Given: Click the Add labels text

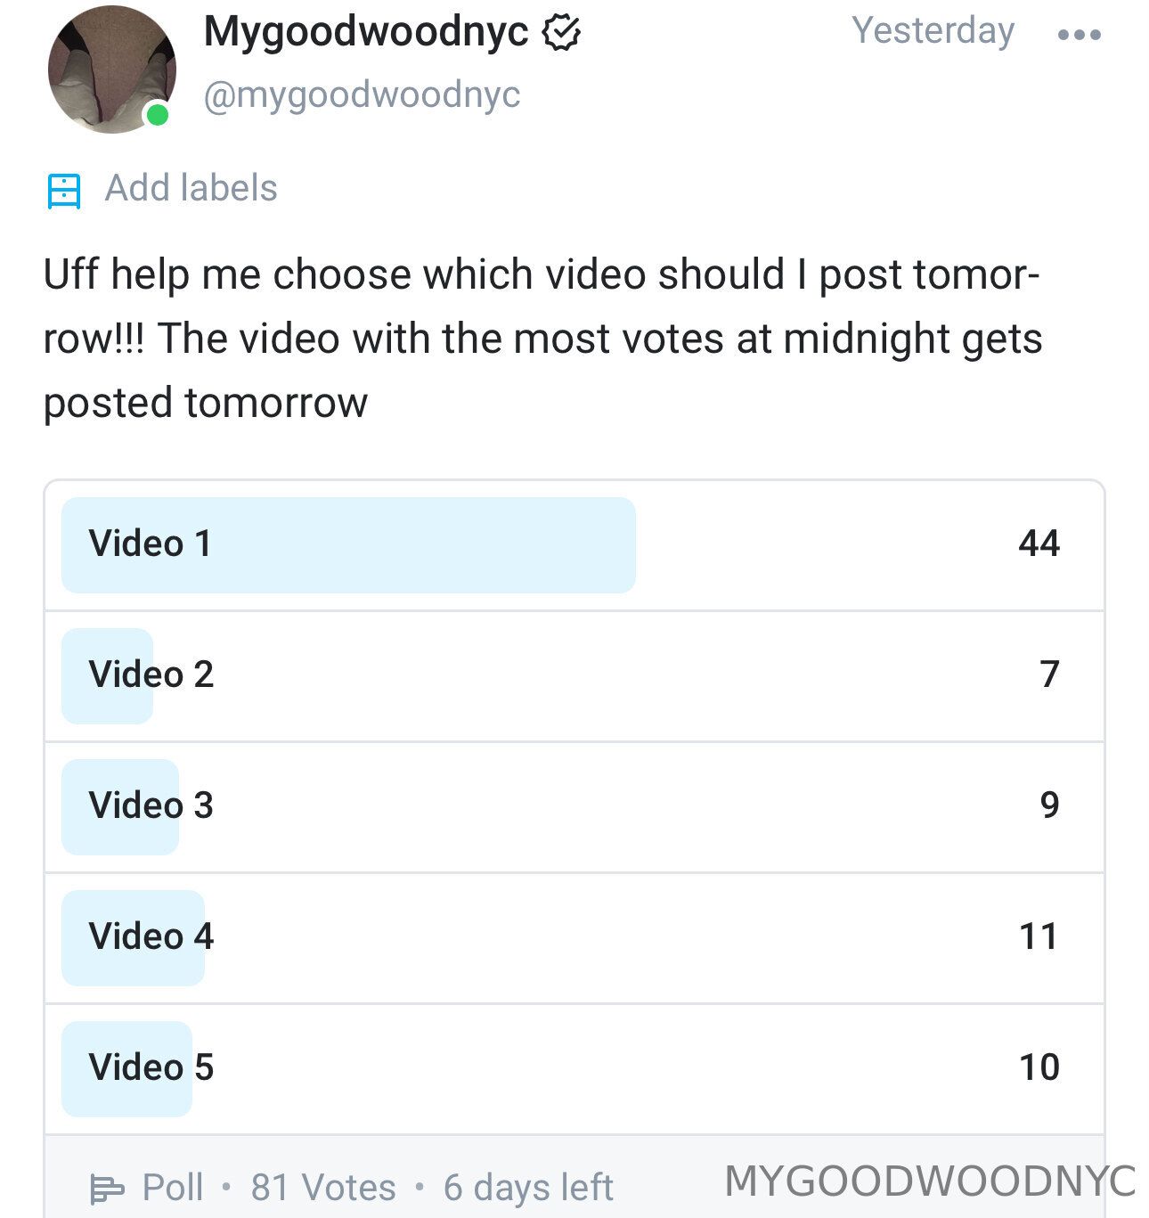Looking at the screenshot, I should [191, 189].
